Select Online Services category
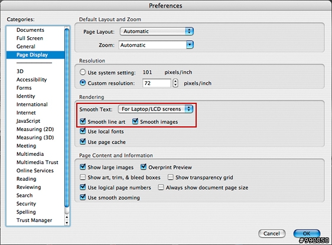Image resolution: width=332 pixels, height=245 pixels. click(35, 170)
